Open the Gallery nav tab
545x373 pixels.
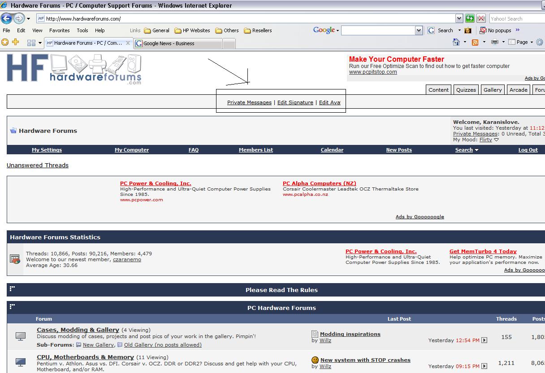pos(493,89)
